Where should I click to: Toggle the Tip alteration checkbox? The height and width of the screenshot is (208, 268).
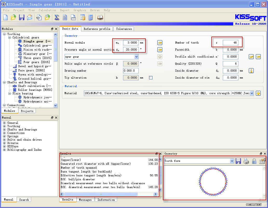[x=151, y=78]
